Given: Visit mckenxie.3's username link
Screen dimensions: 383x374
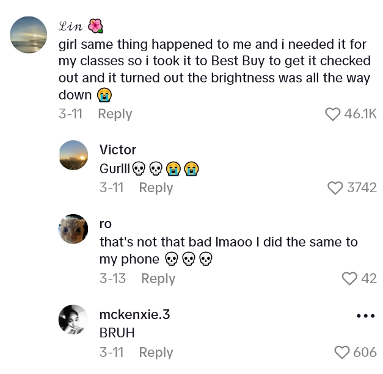Looking at the screenshot, I should 134,315.
